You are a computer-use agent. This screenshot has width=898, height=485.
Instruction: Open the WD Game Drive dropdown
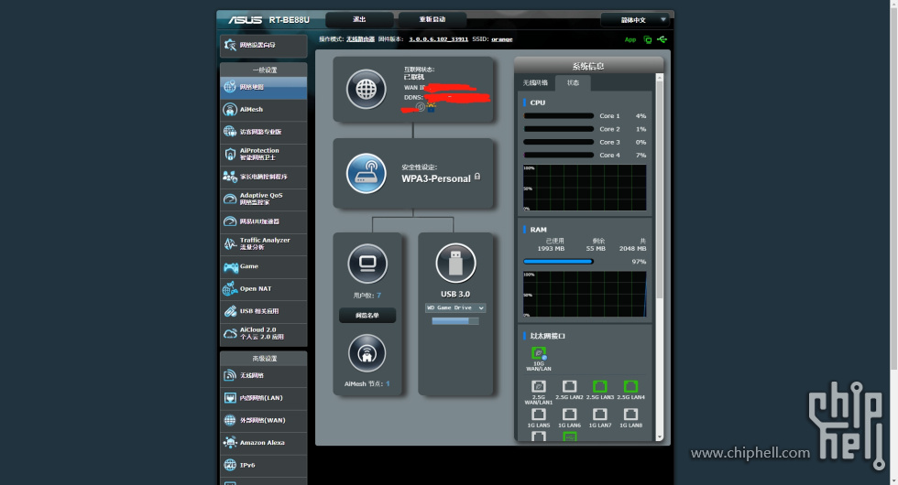[455, 307]
